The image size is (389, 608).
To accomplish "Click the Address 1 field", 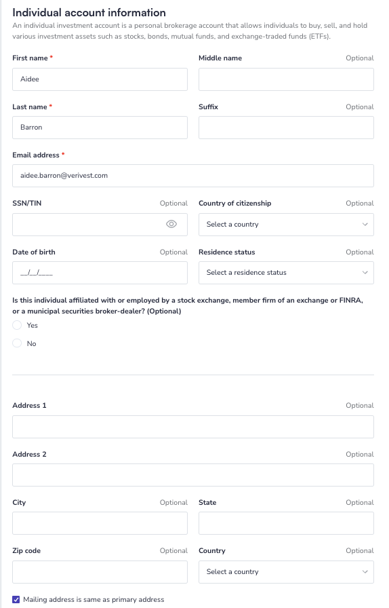I will [x=193, y=427].
